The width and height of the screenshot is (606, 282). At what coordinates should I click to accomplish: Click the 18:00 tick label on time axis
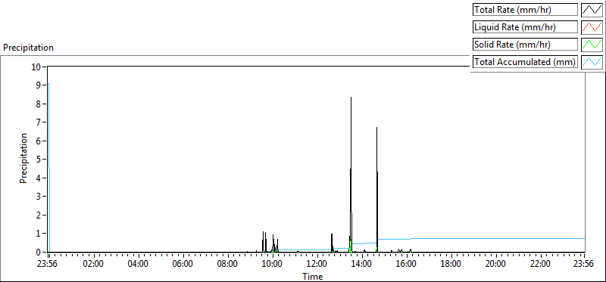(451, 265)
